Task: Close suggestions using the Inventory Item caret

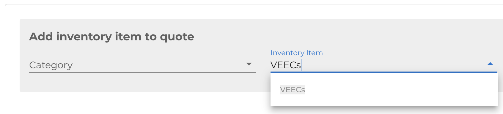Action: 490,64
